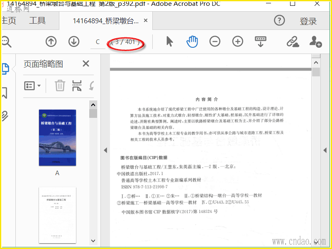The image size is (332, 249).
Task: Click the document scrollbar thumb
Action: tap(316, 72)
